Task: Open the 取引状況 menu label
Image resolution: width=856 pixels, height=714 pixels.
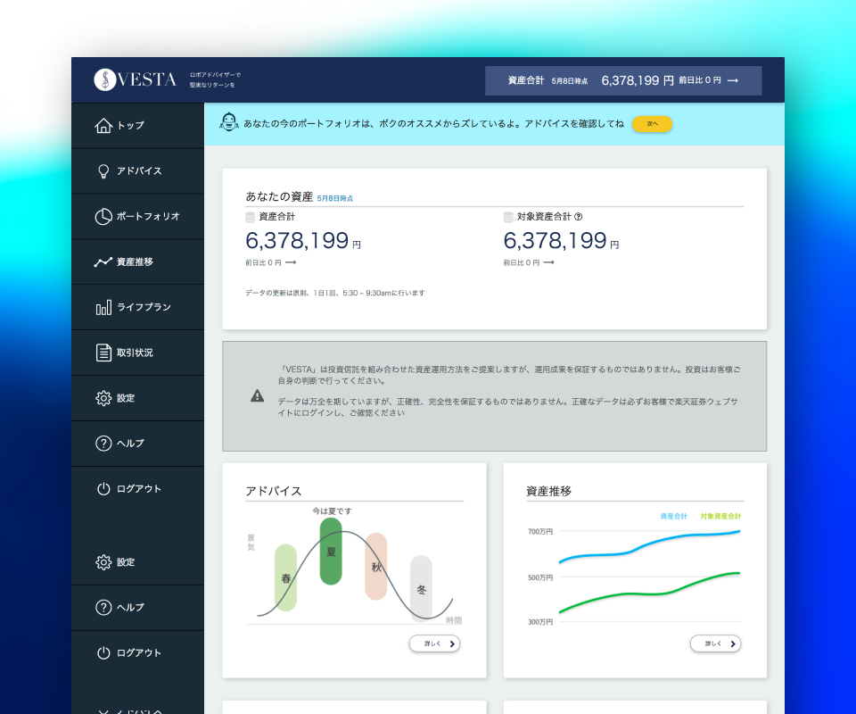Action: (x=135, y=353)
